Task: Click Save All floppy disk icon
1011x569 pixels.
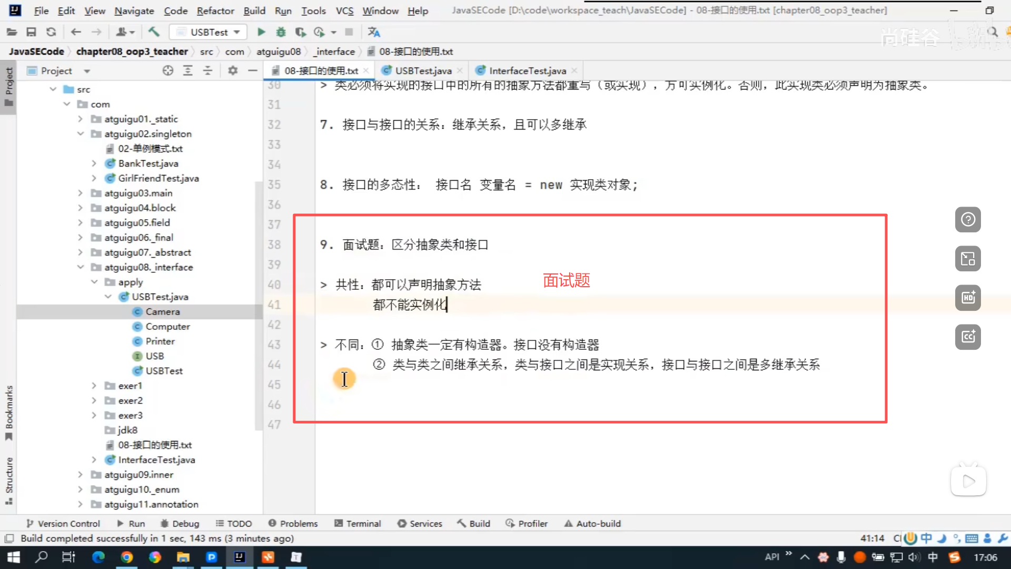Action: coord(31,32)
